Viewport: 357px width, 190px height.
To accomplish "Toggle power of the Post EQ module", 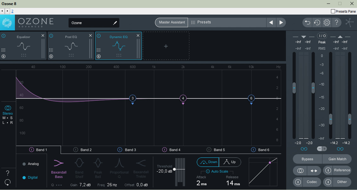I will tap(51, 36).
